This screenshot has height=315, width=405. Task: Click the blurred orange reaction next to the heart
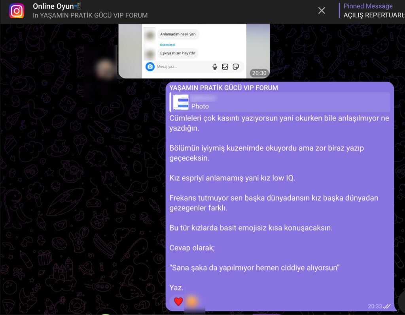tap(192, 301)
